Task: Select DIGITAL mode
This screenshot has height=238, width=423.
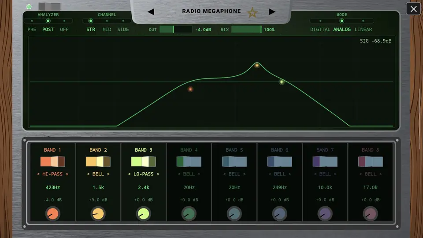Action: point(320,30)
